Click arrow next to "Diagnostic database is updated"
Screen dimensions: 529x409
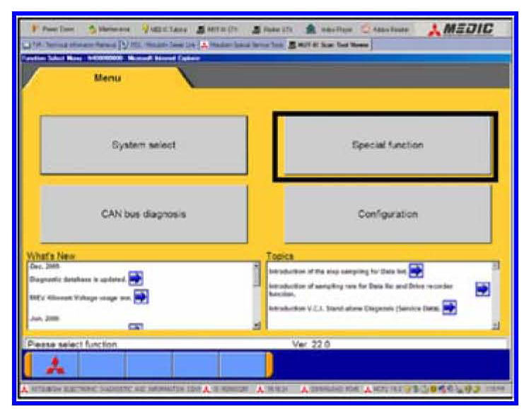[x=136, y=278]
